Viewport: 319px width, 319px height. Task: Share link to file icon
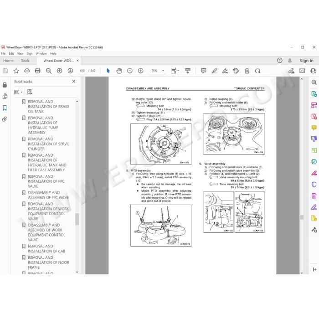pos(291,71)
